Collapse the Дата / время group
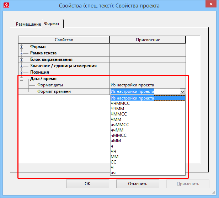Screen dimensions: 219x198 coord(22,79)
